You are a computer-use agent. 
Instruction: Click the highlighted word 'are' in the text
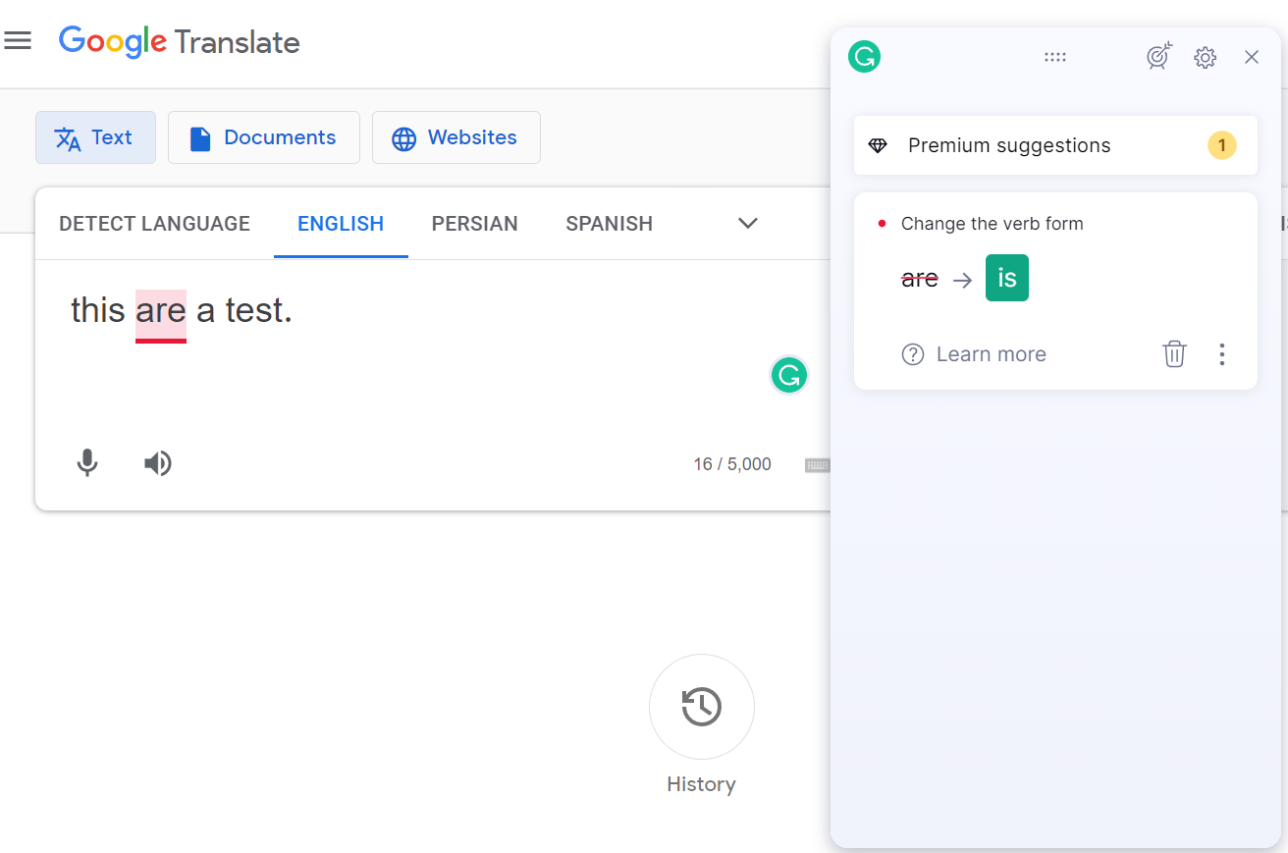pyautogui.click(x=160, y=310)
